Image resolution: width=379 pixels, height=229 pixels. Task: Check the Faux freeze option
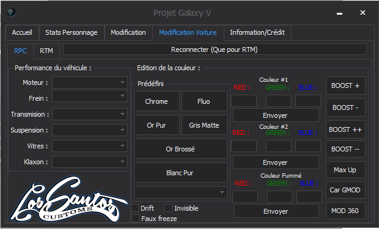point(136,219)
